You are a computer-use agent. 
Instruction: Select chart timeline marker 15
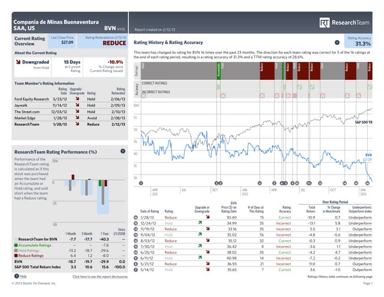(x=356, y=183)
